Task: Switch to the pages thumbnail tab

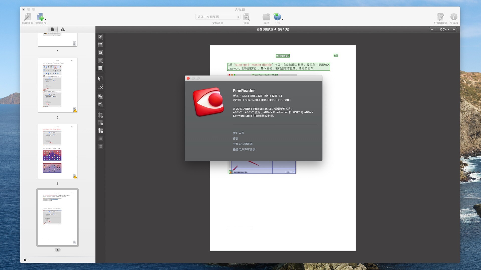Action: pos(53,29)
